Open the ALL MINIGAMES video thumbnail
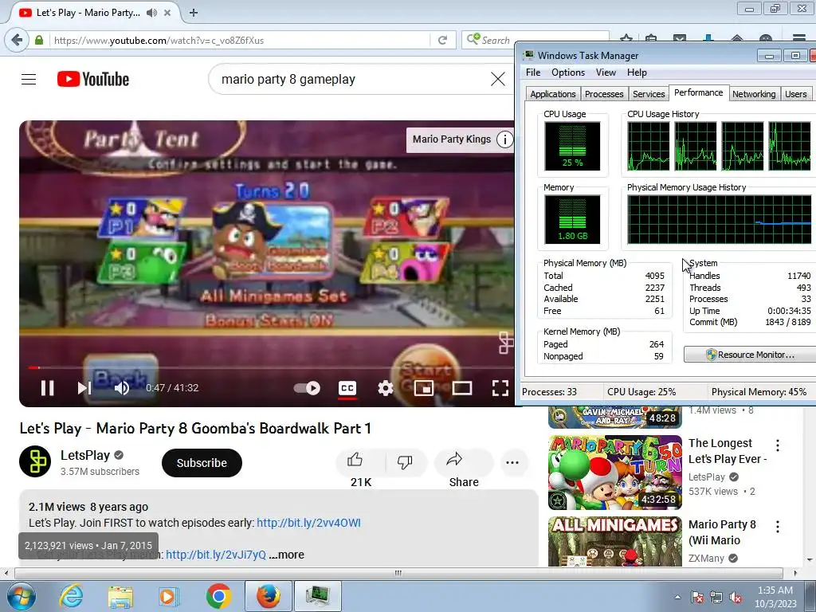The height and width of the screenshot is (612, 816). (614, 541)
